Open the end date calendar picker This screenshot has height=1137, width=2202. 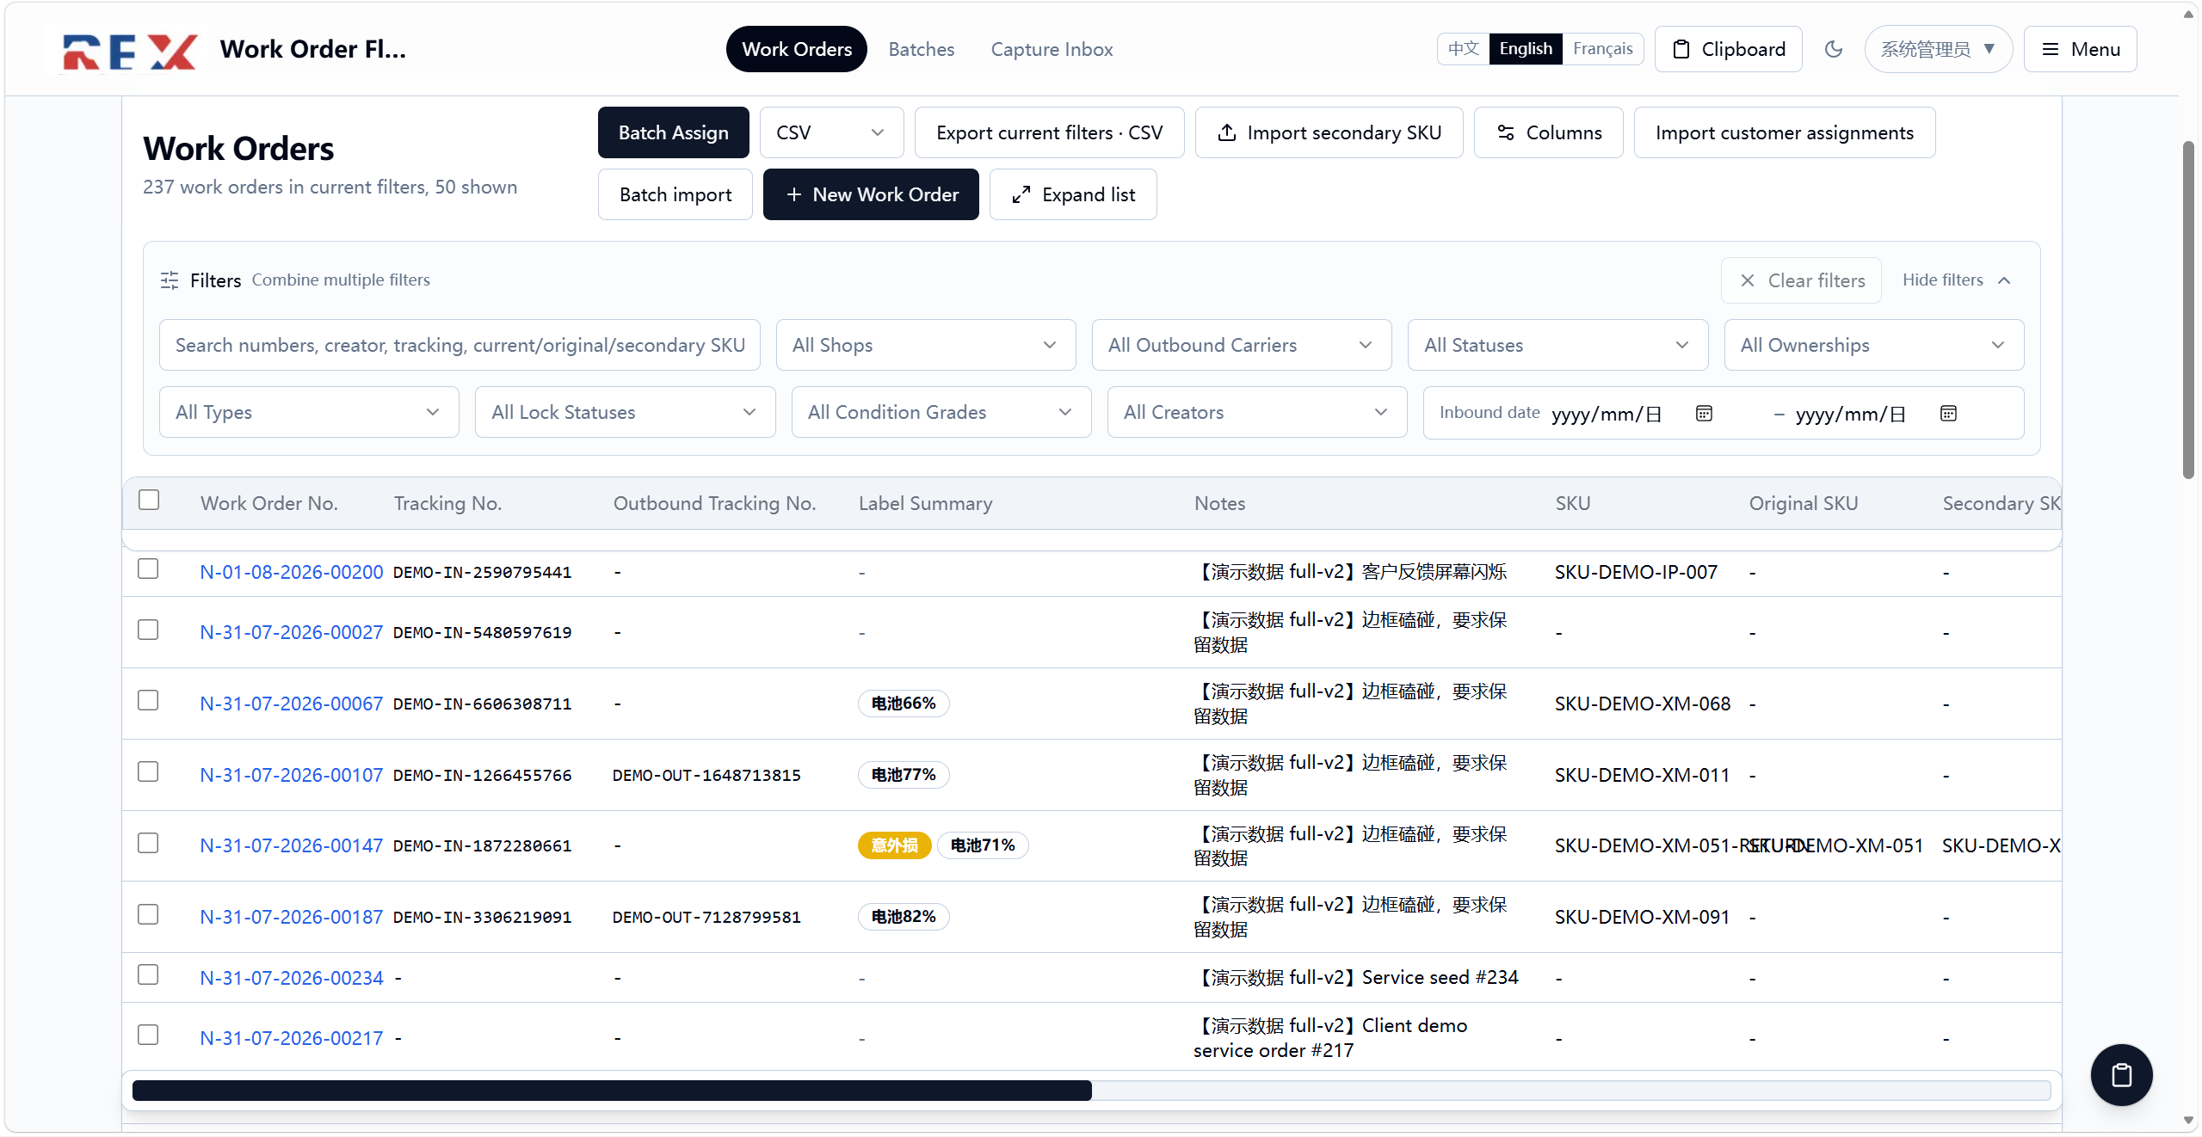[1948, 414]
